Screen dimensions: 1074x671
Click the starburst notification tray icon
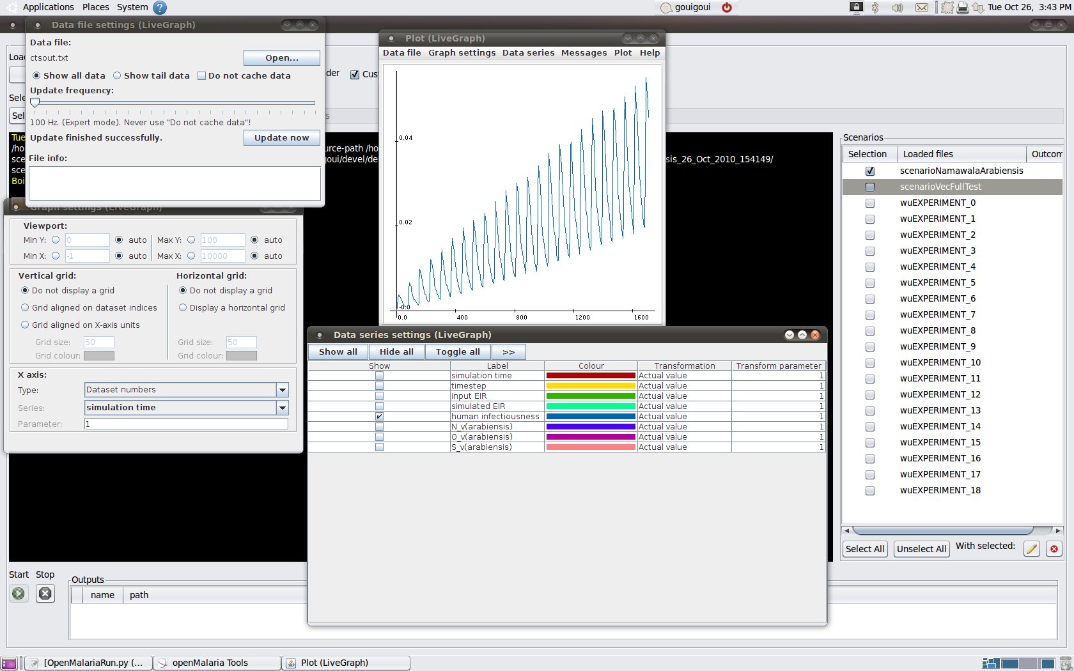(947, 8)
